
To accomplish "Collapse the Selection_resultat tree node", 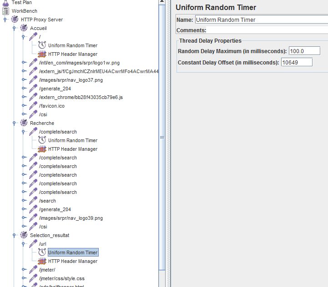I will tap(14, 235).
